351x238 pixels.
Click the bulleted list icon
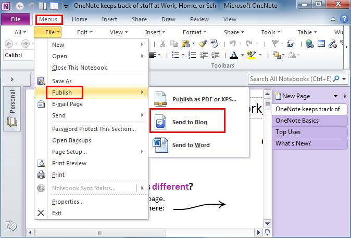[x=175, y=55]
